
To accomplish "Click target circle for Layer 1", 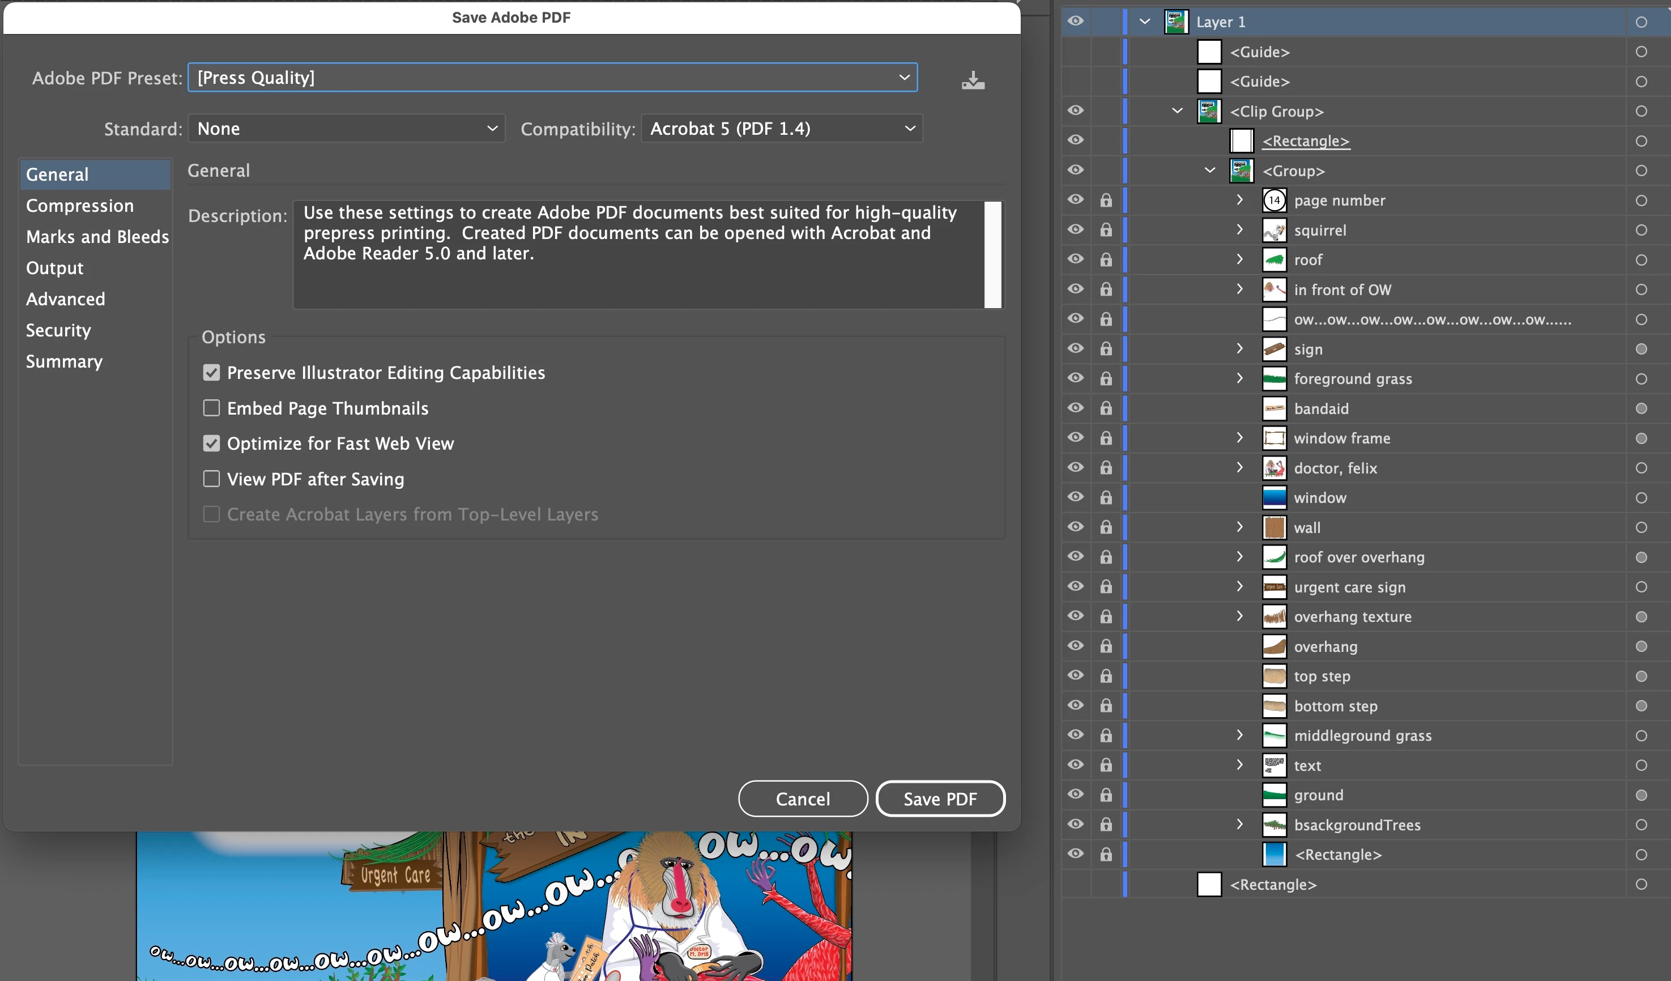I will click(x=1640, y=22).
